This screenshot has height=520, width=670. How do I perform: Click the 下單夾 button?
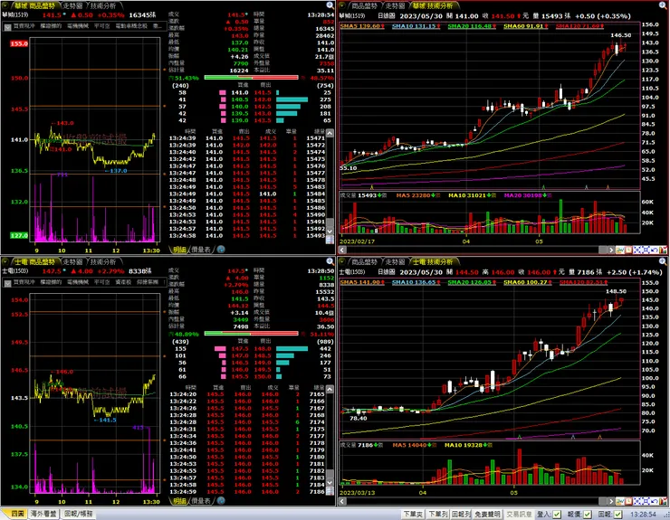412,515
